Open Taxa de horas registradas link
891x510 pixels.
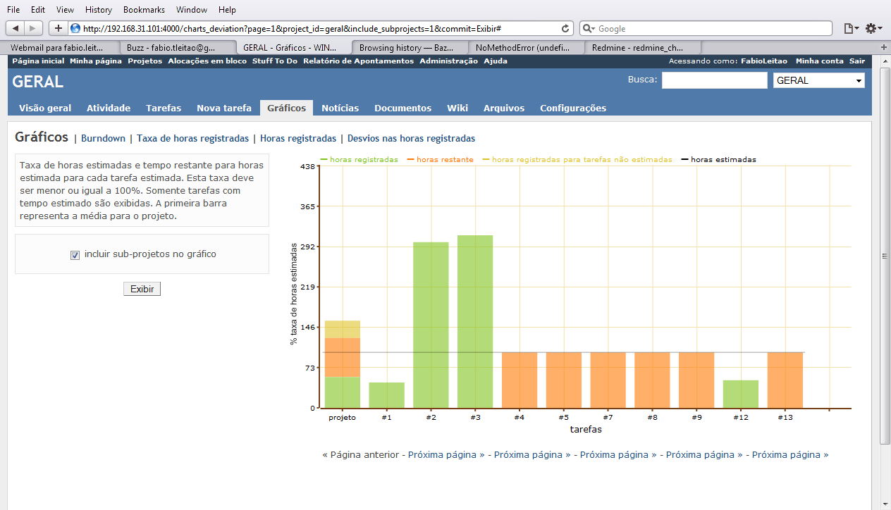click(192, 139)
